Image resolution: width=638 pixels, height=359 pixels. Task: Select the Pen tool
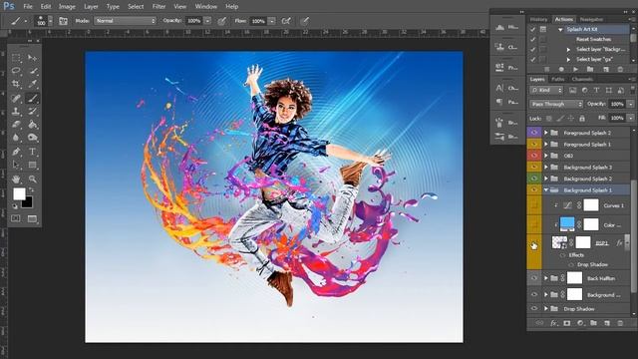16,152
